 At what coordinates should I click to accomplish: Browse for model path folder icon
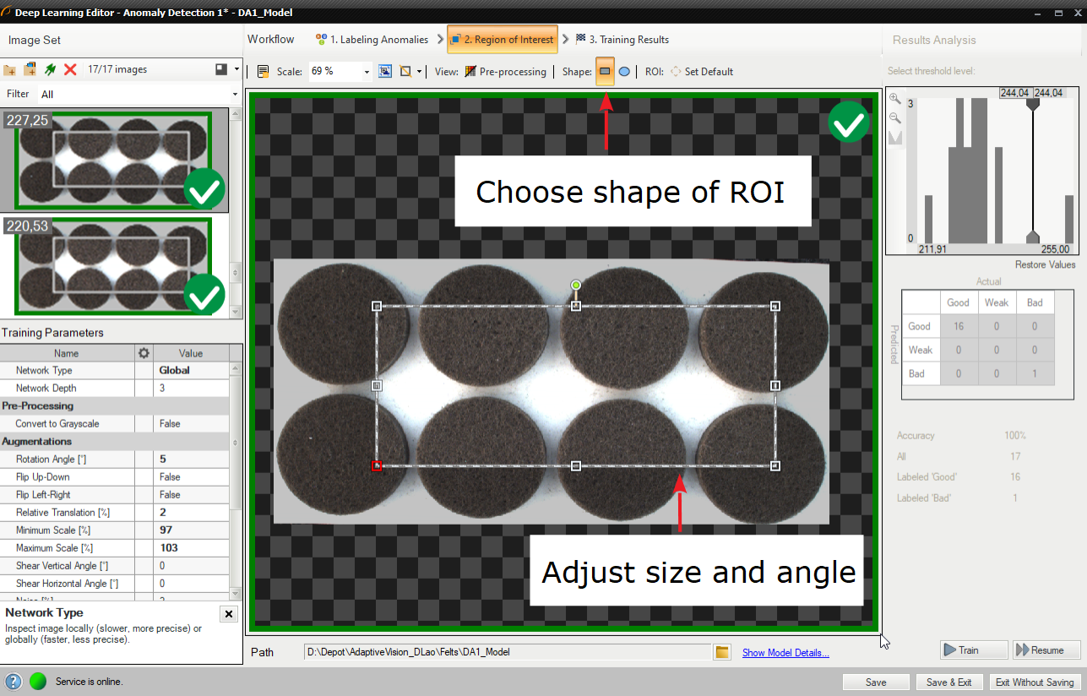pos(722,652)
